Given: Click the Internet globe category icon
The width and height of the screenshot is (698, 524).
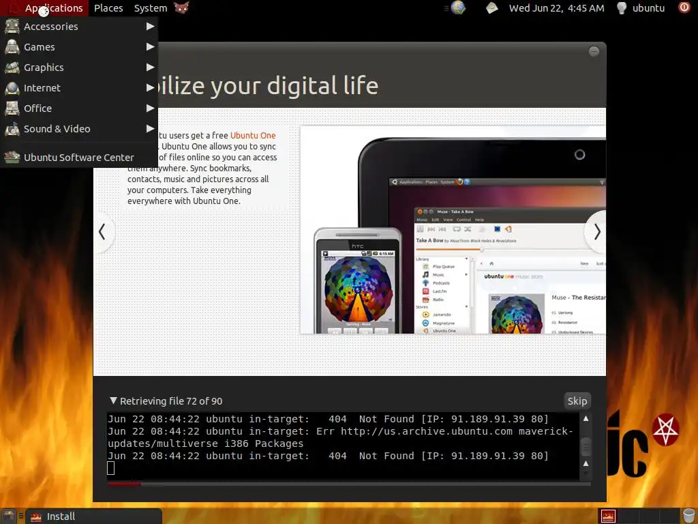Looking at the screenshot, I should 12,88.
